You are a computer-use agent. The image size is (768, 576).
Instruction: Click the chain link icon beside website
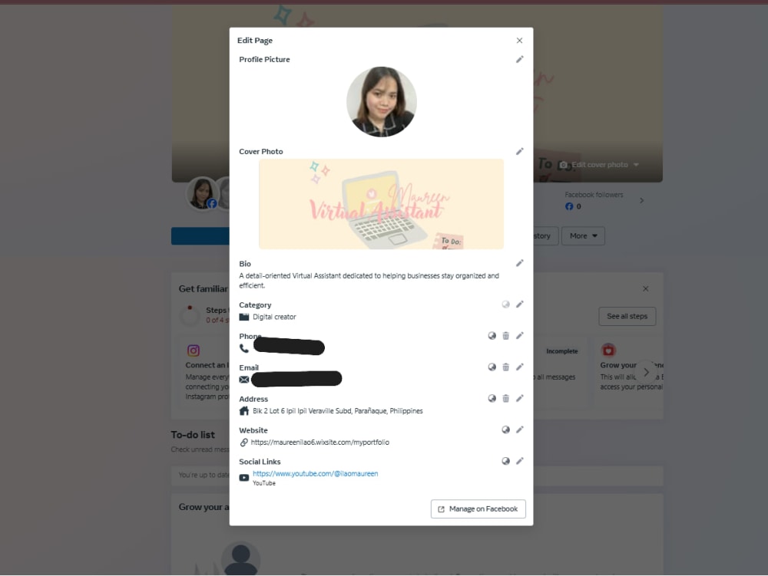click(x=244, y=442)
